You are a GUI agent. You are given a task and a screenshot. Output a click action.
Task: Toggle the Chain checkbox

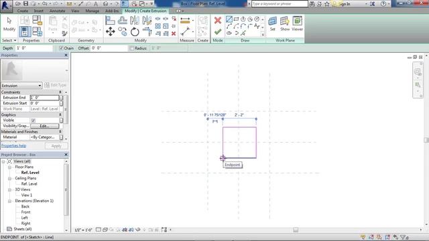tap(61, 48)
